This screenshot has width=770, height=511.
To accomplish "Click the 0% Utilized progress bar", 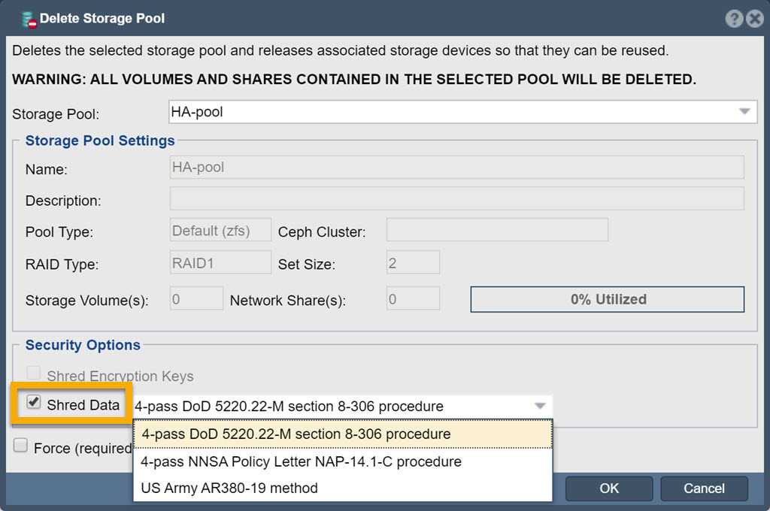I will [608, 299].
